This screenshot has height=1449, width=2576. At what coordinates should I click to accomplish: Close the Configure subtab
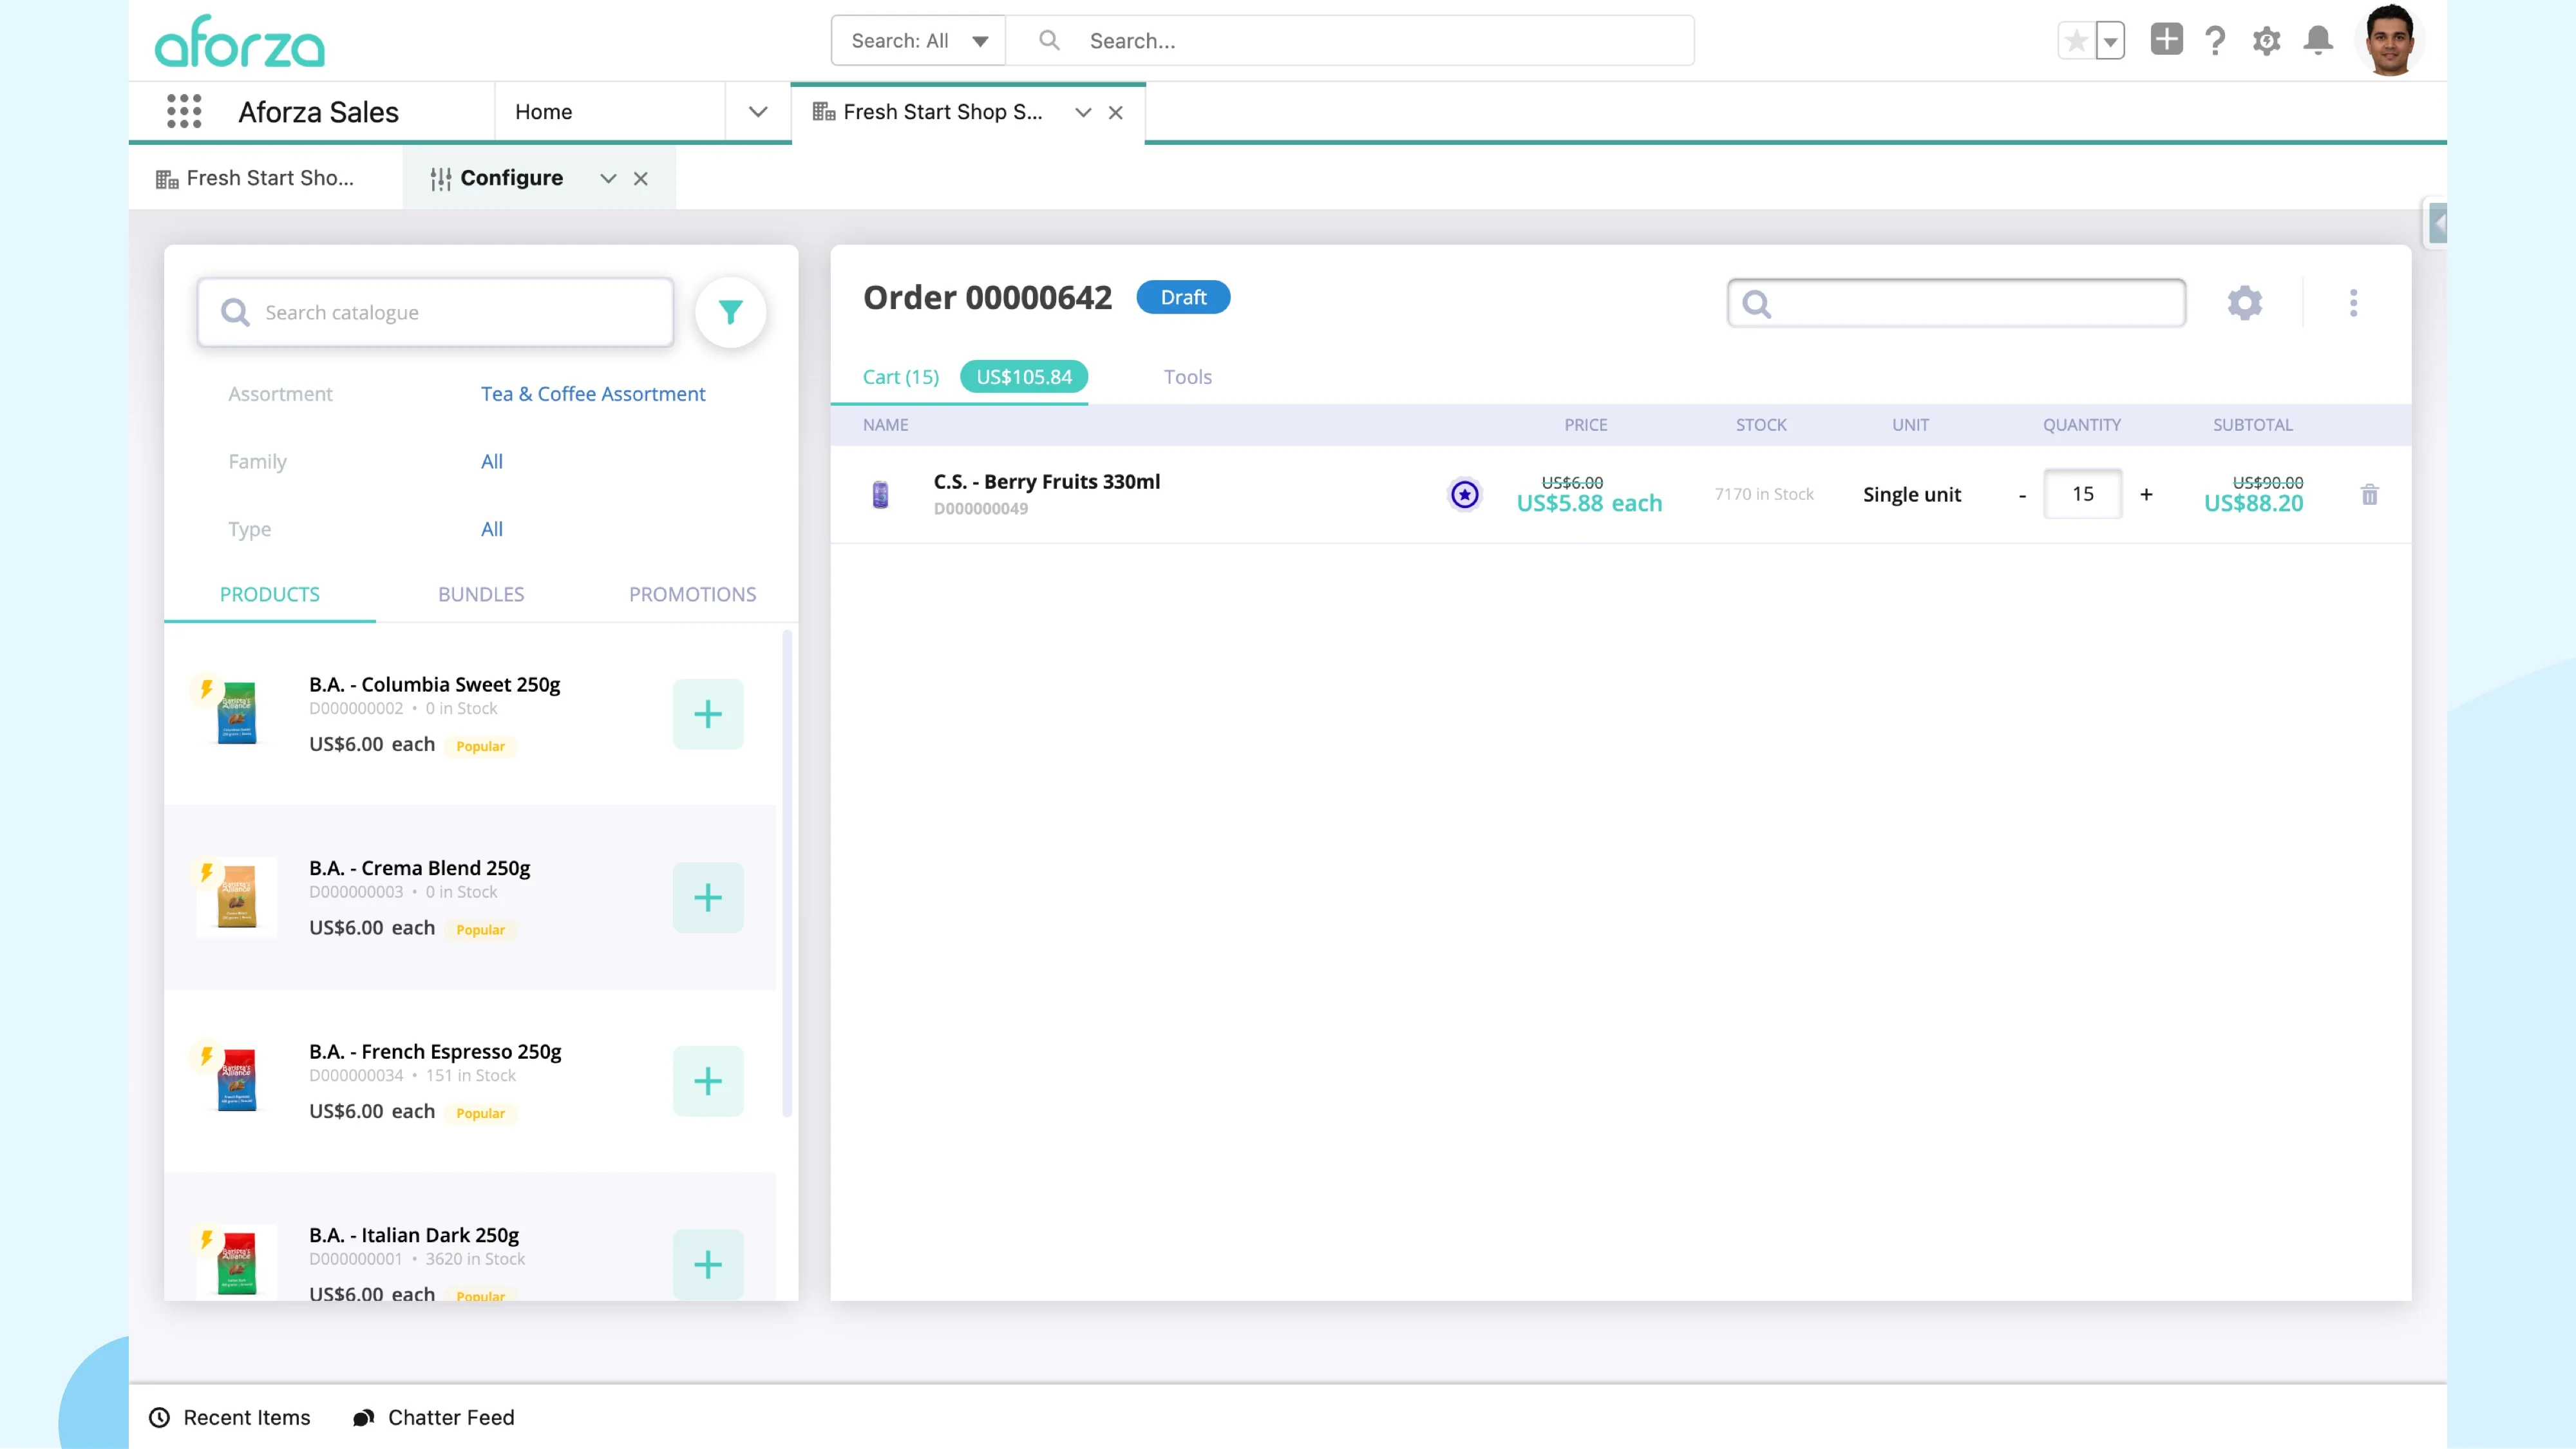[x=641, y=179]
